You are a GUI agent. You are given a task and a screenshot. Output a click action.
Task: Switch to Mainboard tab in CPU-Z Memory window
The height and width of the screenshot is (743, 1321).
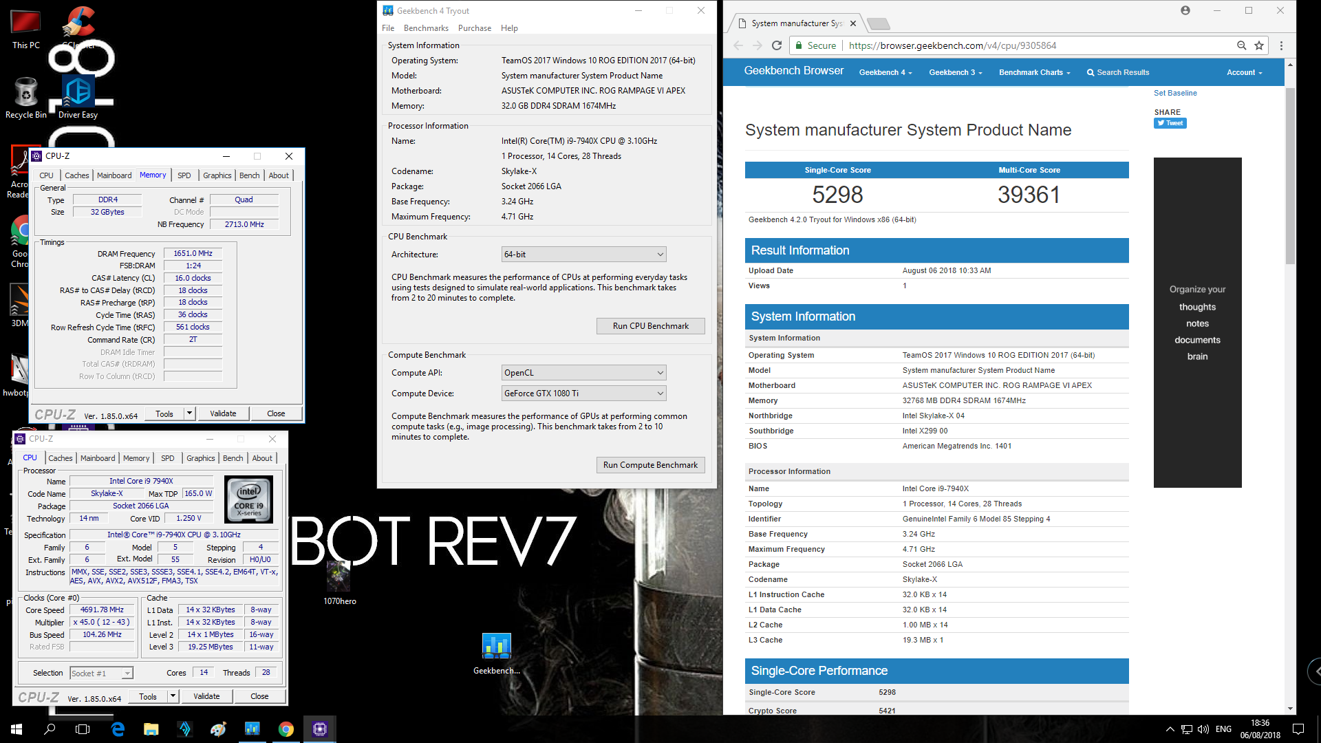tap(114, 175)
